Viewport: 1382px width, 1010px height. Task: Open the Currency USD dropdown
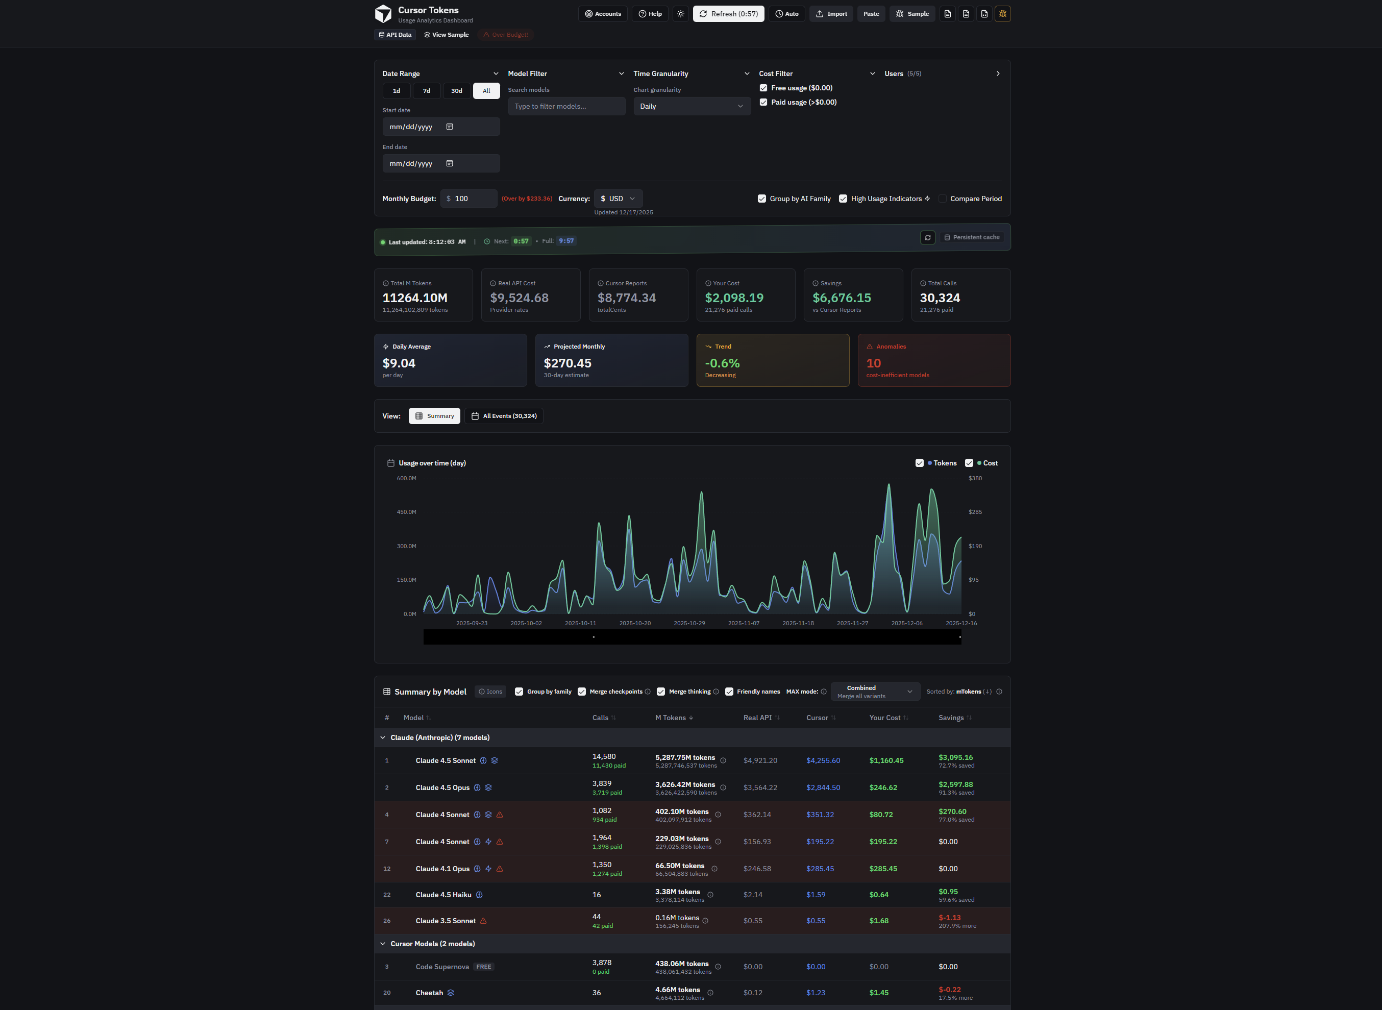[618, 198]
